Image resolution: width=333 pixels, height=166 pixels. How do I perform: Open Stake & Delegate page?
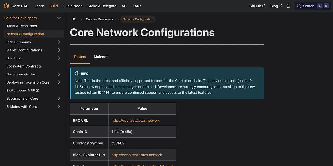pyautogui.click(x=102, y=6)
